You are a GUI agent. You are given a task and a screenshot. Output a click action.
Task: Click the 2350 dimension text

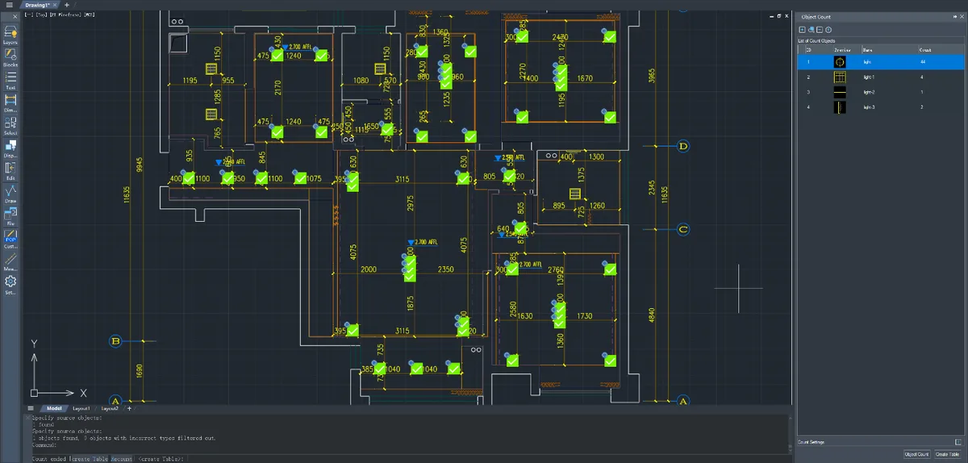446,269
